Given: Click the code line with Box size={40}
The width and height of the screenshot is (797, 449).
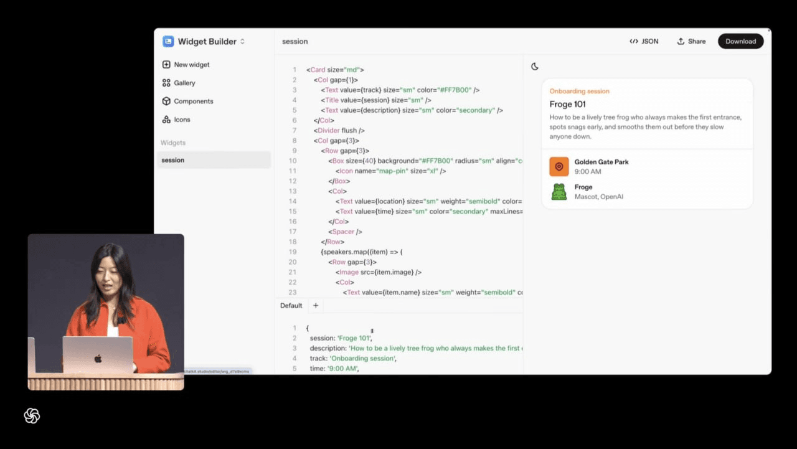Looking at the screenshot, I should pyautogui.click(x=425, y=161).
